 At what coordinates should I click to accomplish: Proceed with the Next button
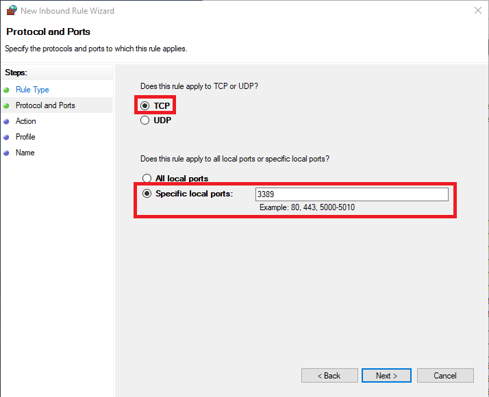tap(386, 376)
